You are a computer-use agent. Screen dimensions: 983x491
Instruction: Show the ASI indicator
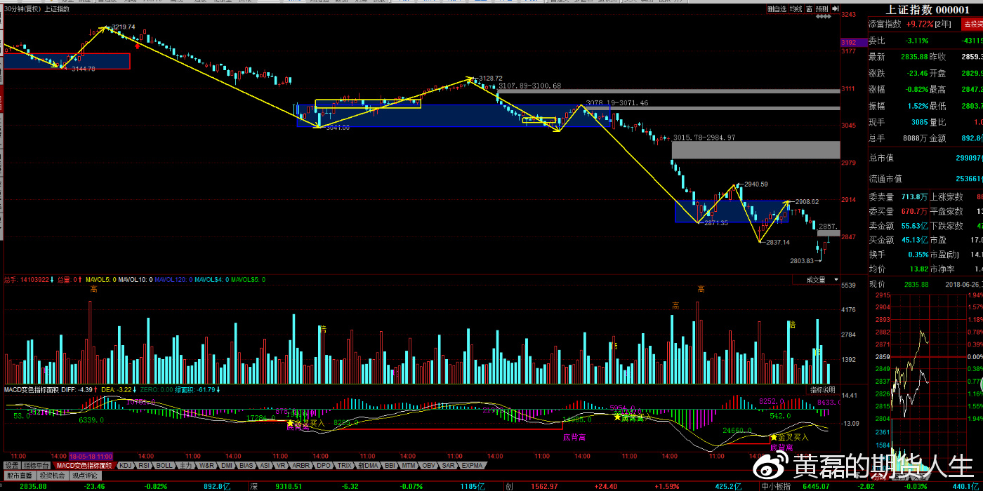click(x=265, y=465)
